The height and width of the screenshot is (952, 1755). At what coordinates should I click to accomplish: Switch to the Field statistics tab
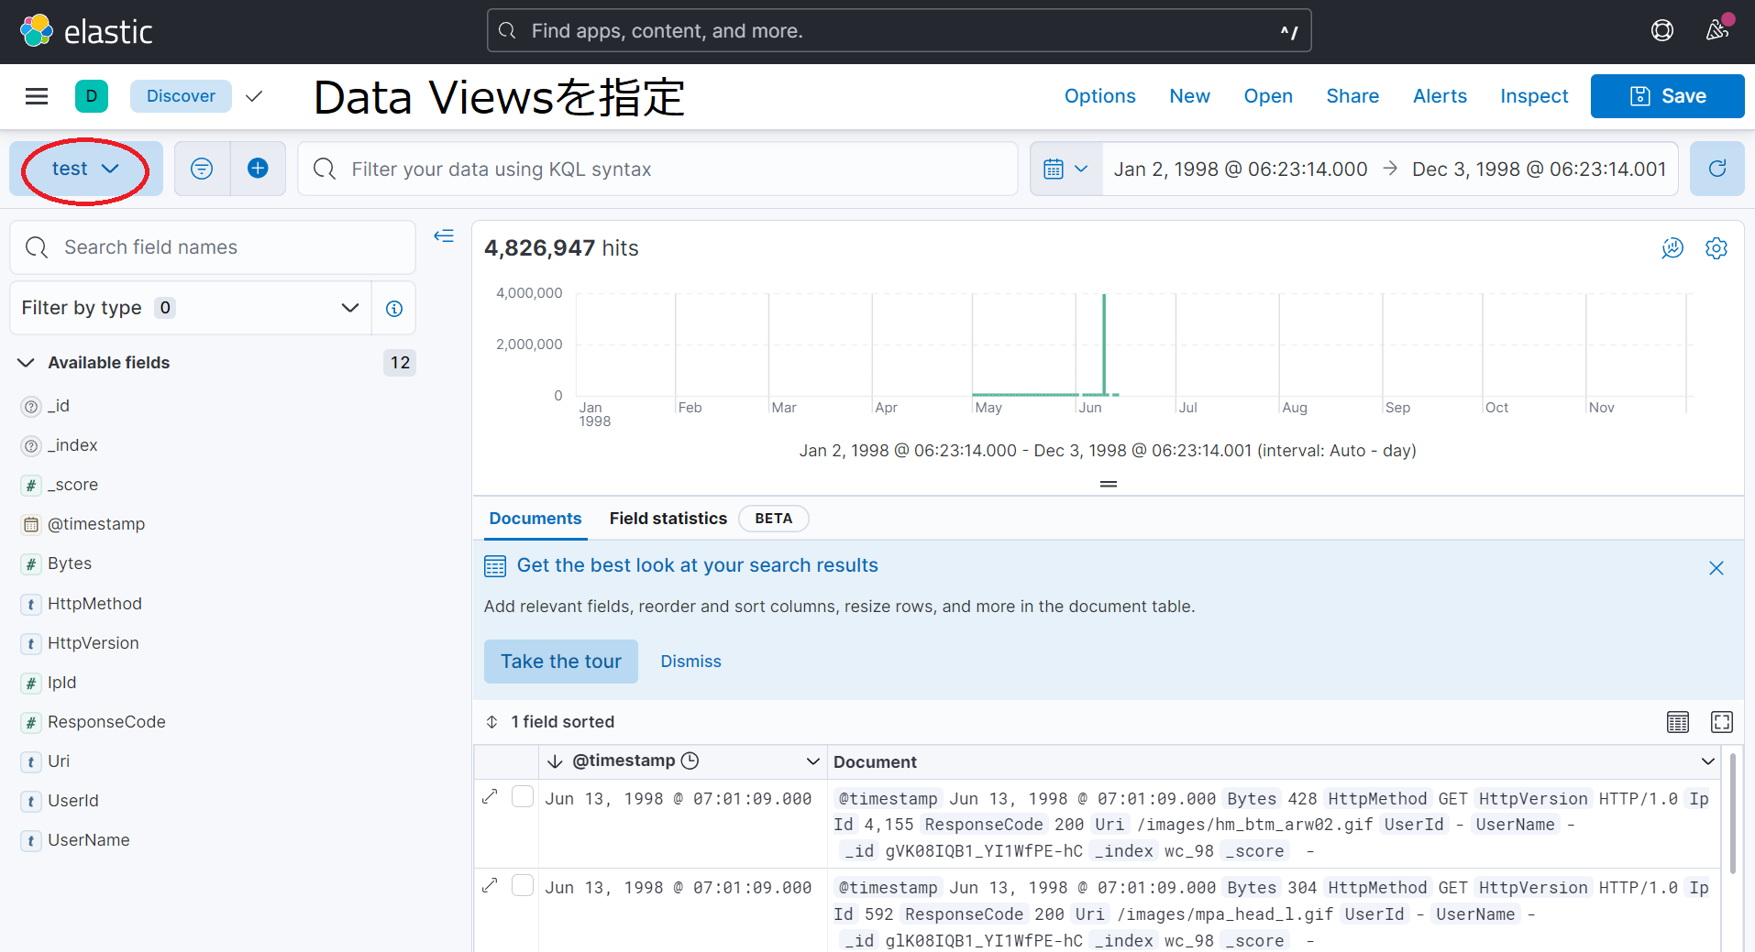coord(668,519)
